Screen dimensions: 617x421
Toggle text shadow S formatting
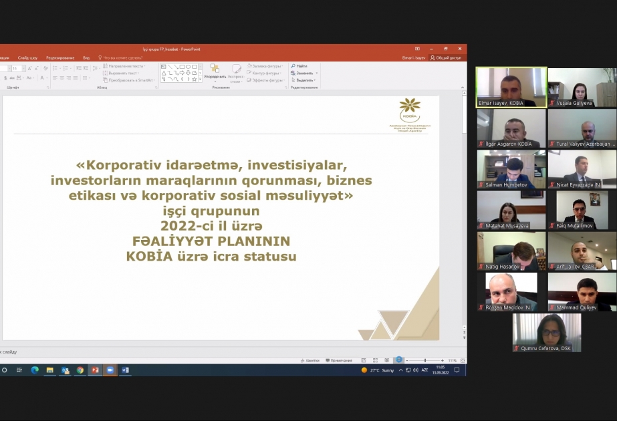pos(5,78)
